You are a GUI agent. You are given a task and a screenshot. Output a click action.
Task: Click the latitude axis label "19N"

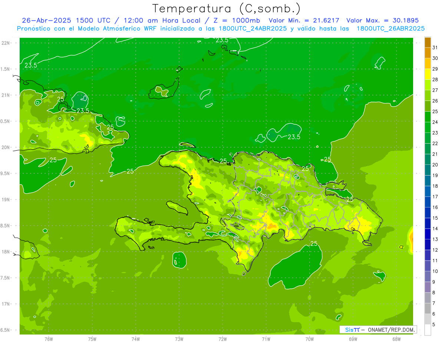(x=6, y=200)
